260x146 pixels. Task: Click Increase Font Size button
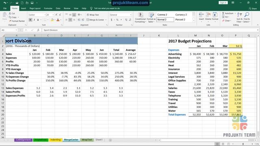click(x=56, y=15)
